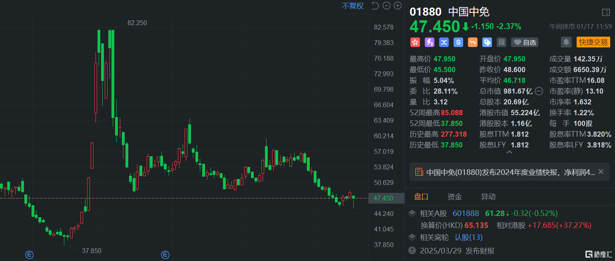Viewport: 615px width, 261px height.
Task: Click the 82.250 high price annotation
Action: 137,23
